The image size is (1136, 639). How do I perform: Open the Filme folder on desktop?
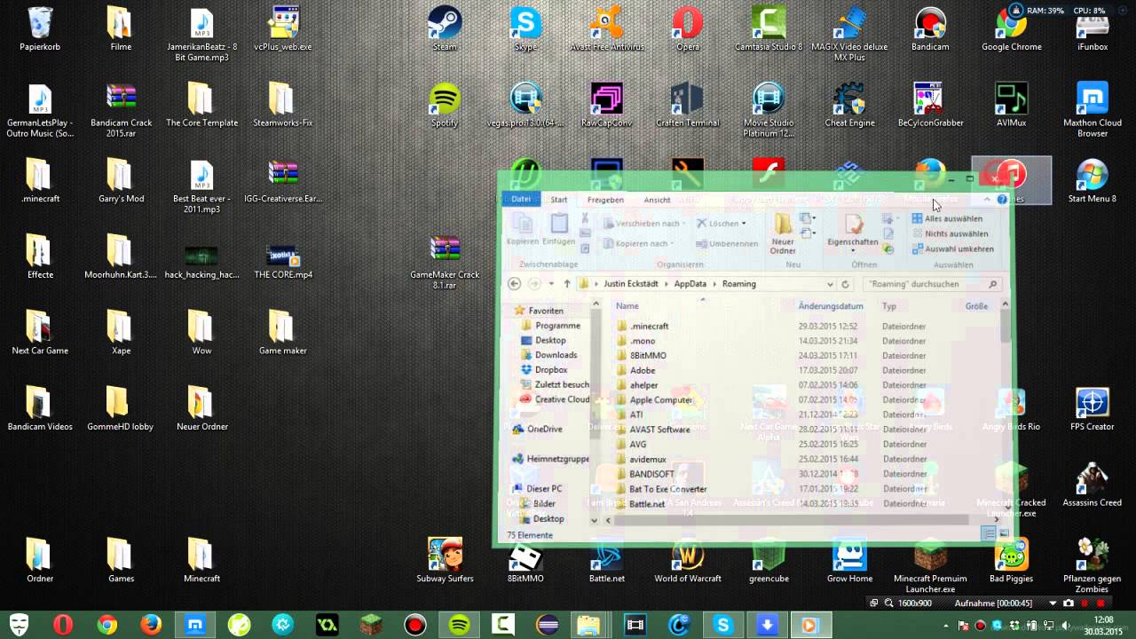121,28
